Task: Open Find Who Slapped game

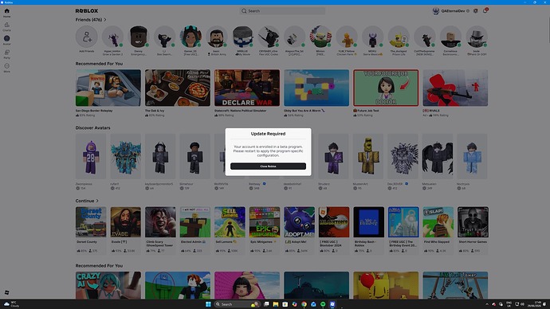Action: click(x=438, y=222)
